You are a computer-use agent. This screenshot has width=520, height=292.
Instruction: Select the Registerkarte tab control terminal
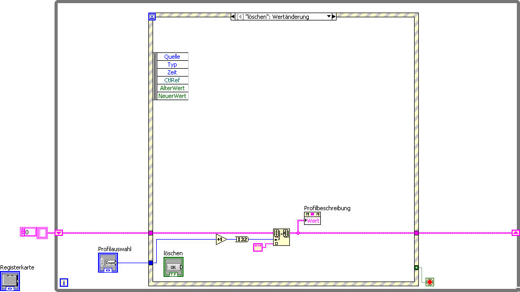pyautogui.click(x=10, y=281)
